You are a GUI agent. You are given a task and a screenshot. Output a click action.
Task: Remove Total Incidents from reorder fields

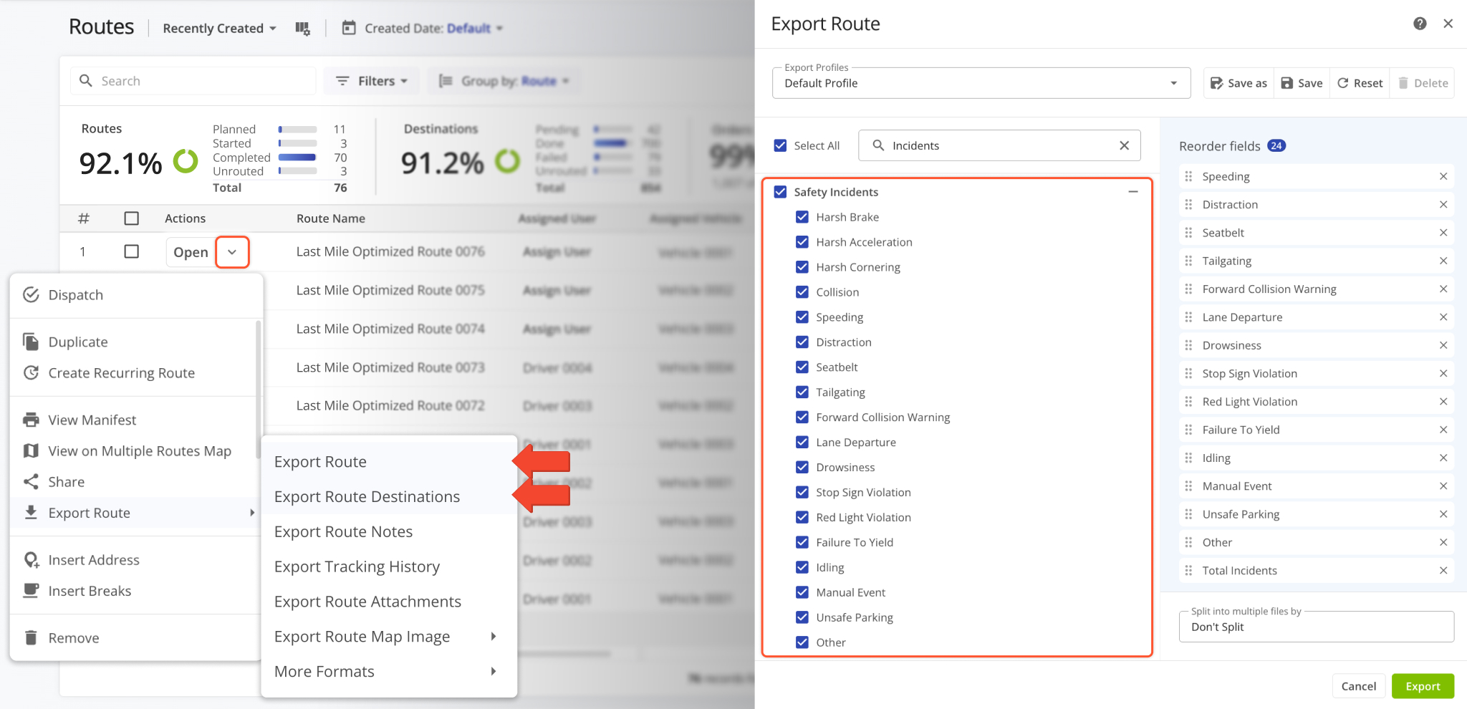click(1443, 571)
